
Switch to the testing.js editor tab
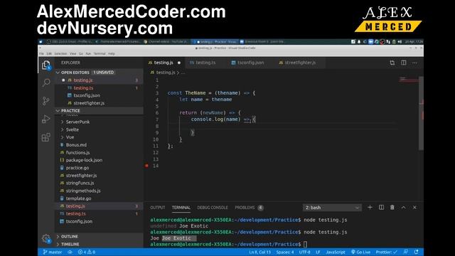pyautogui.click(x=164, y=63)
